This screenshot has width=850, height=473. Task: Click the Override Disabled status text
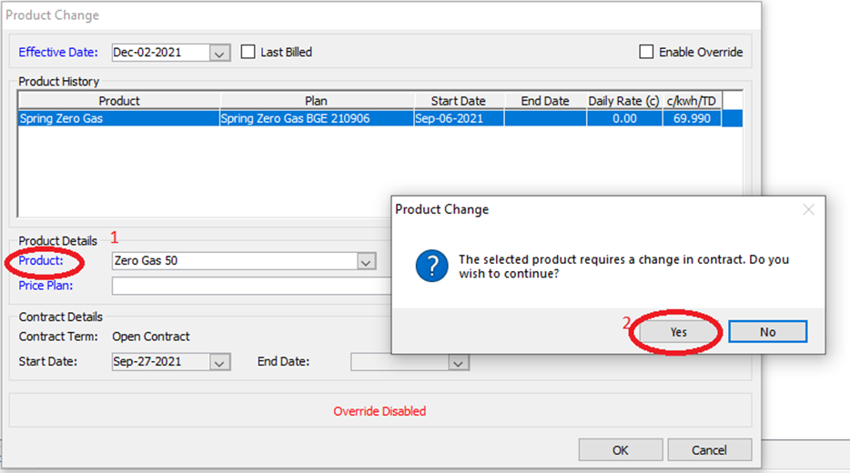point(379,411)
